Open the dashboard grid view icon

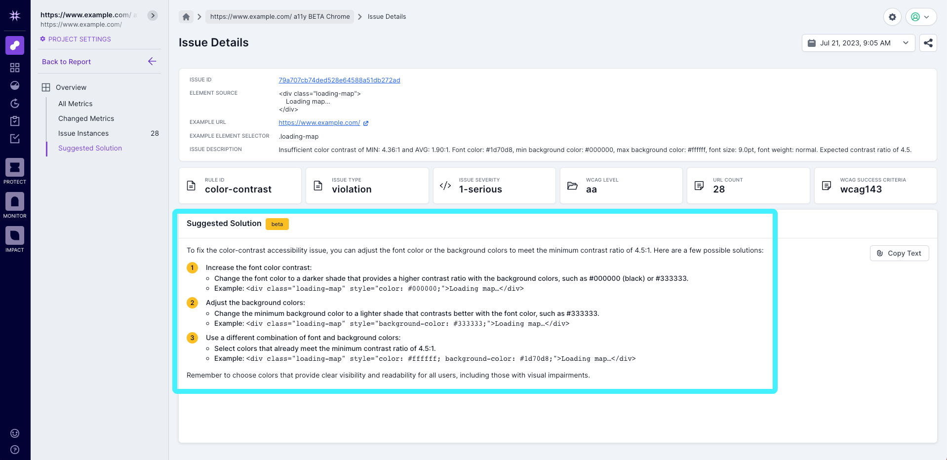(15, 68)
